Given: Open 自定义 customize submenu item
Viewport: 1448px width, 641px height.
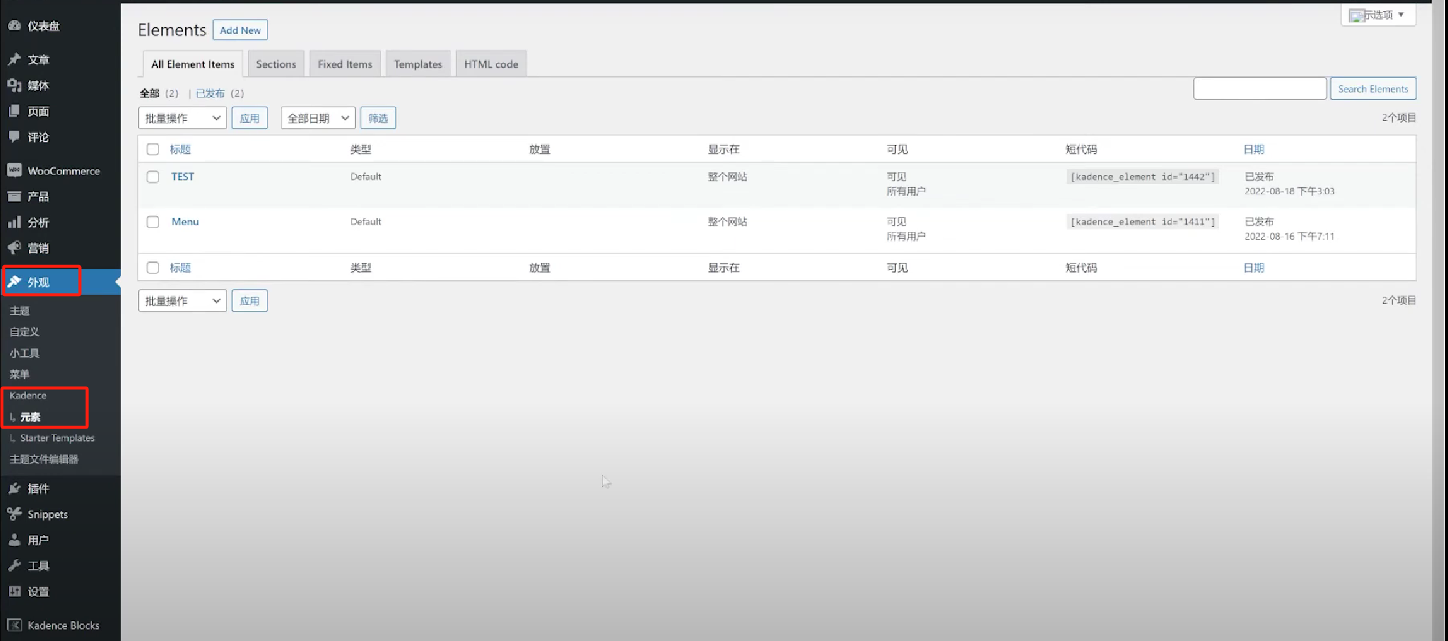Looking at the screenshot, I should pyautogui.click(x=24, y=332).
